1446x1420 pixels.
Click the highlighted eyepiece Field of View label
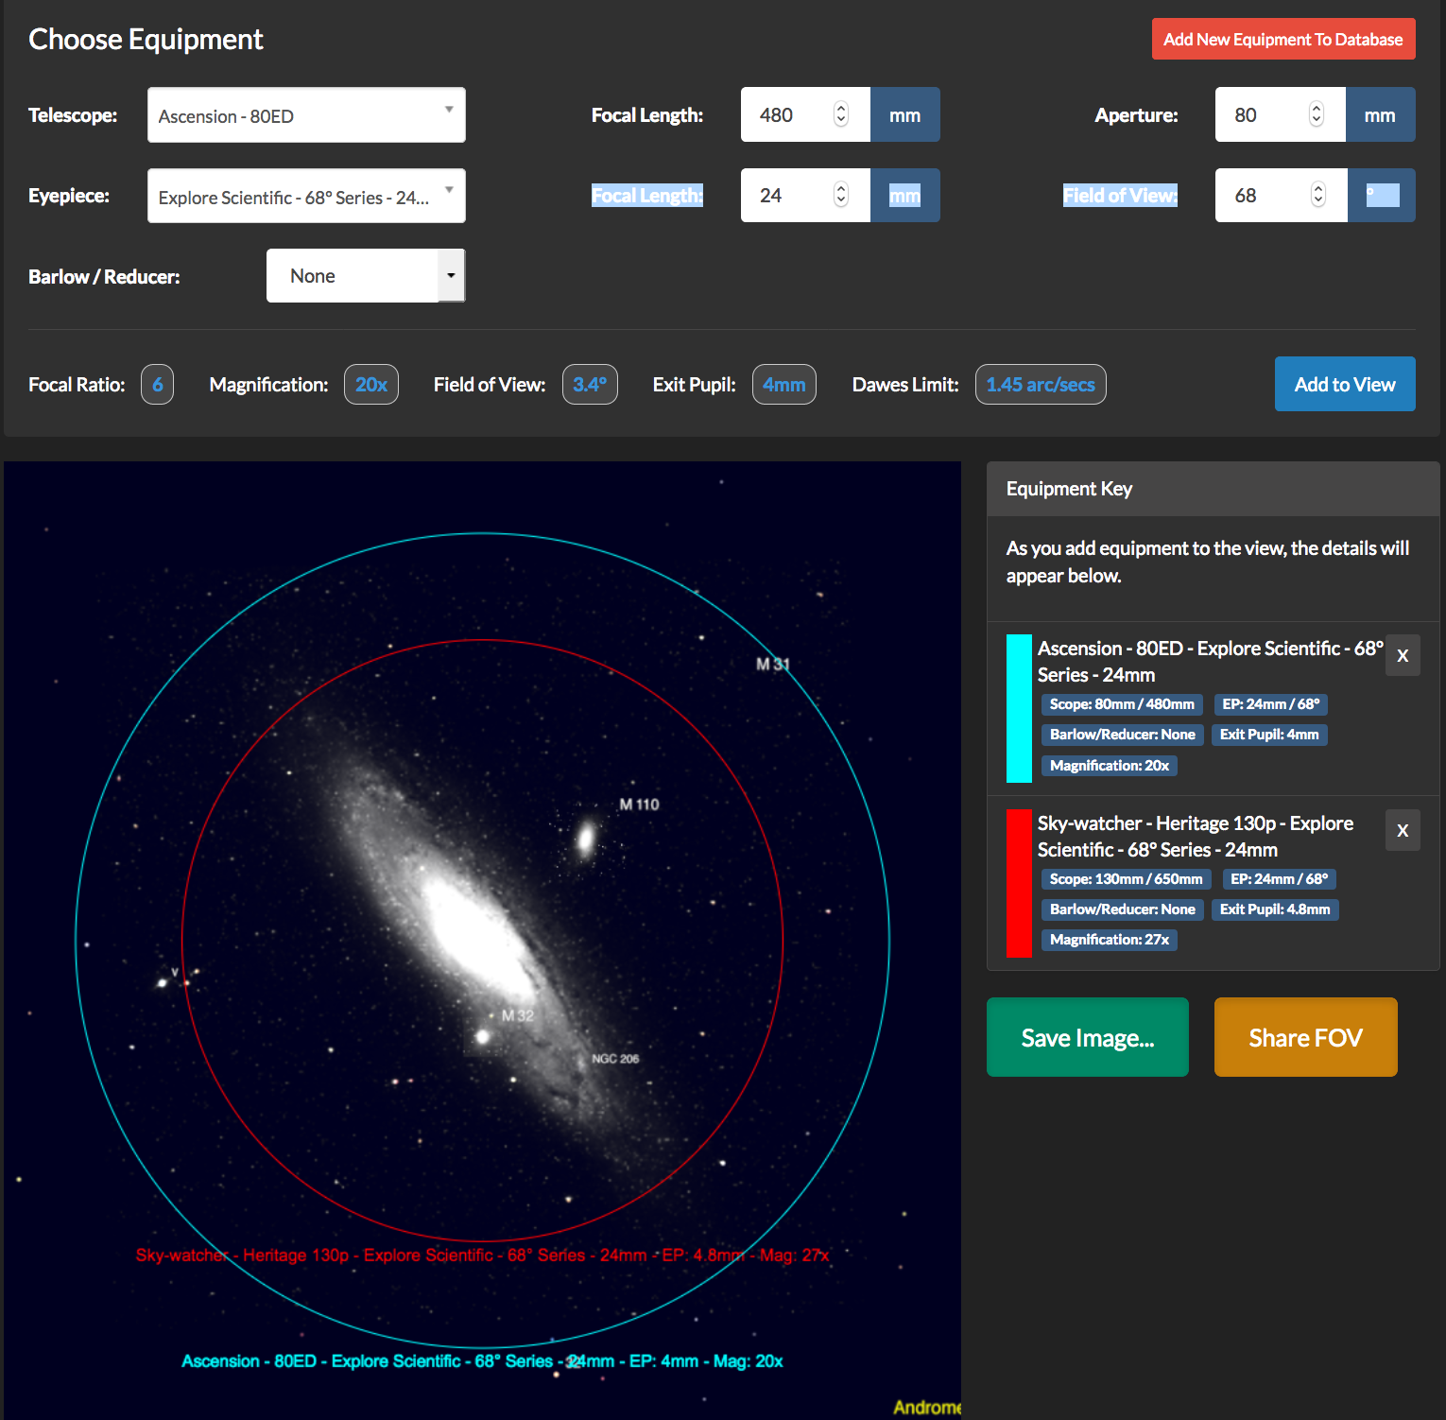tap(1120, 195)
